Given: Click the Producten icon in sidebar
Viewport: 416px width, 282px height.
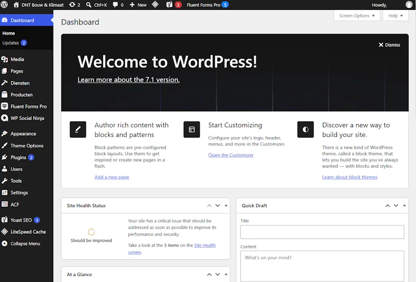Looking at the screenshot, I should coord(5,95).
